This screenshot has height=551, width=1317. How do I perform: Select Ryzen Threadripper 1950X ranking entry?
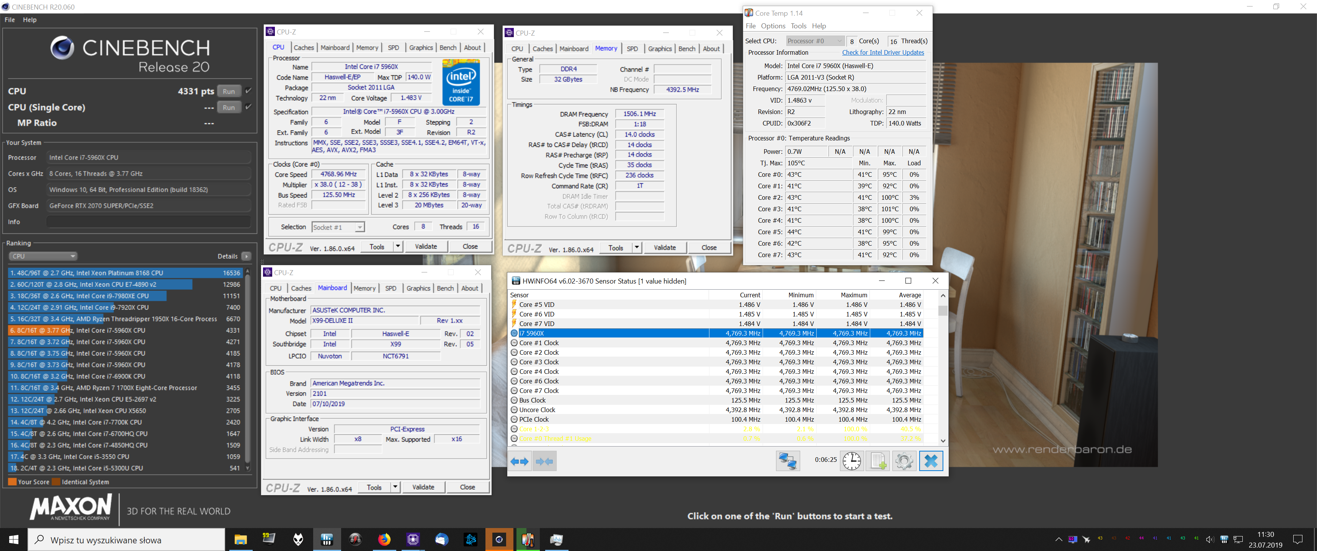point(125,319)
